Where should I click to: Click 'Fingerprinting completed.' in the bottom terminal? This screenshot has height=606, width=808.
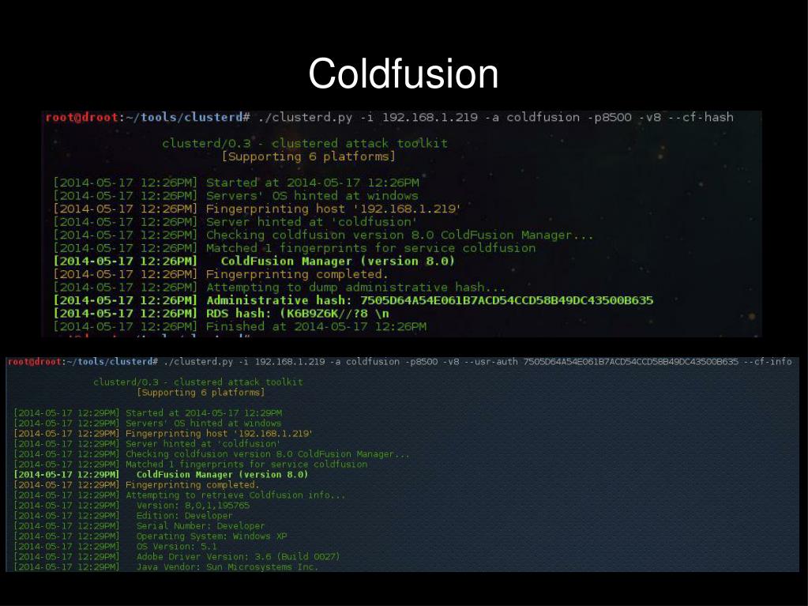tap(192, 485)
